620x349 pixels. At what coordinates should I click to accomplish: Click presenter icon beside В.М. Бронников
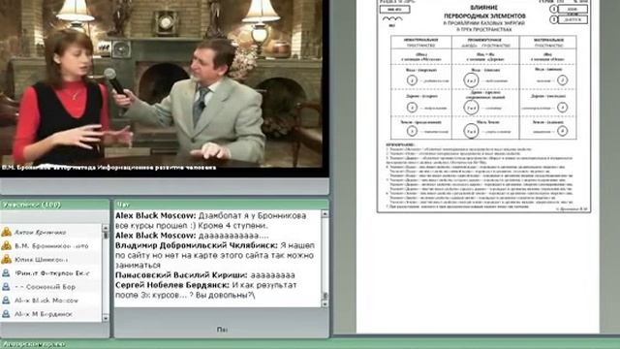point(7,245)
